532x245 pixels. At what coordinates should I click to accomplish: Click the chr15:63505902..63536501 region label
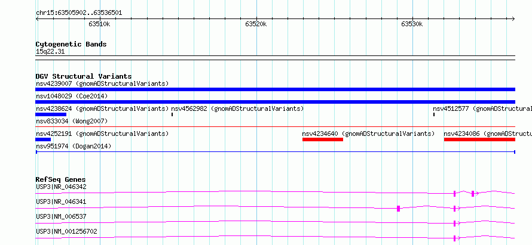click(x=79, y=13)
